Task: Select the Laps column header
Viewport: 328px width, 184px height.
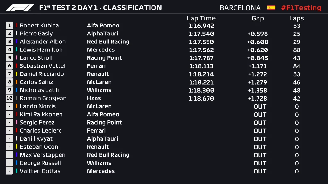Action: [296, 18]
